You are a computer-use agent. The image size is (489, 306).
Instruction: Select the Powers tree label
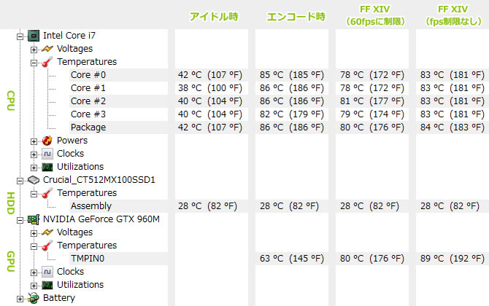(x=72, y=141)
